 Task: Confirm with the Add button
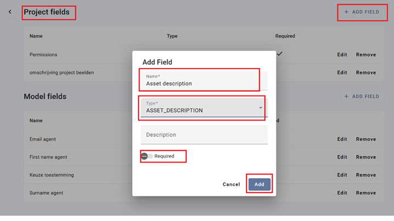pos(259,184)
